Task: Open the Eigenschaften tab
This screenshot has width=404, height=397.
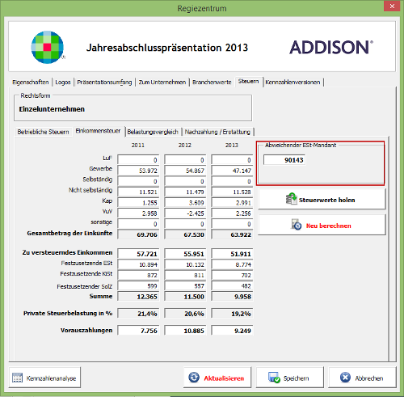Action: [31, 82]
